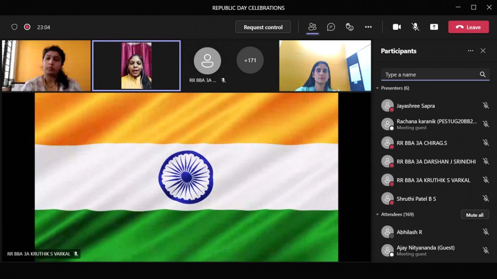The height and width of the screenshot is (279, 497).
Task: Open More actions ellipsis in meeting toolbar
Action: pos(368,27)
